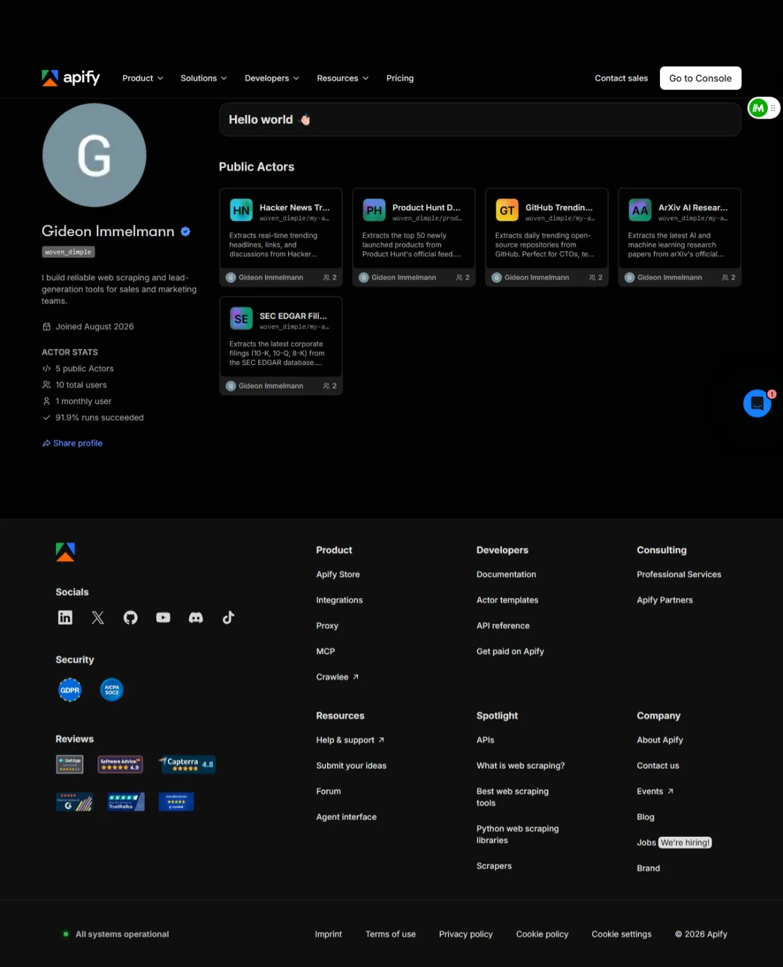Open the Software Advice review badge
The width and height of the screenshot is (783, 967).
coord(120,764)
